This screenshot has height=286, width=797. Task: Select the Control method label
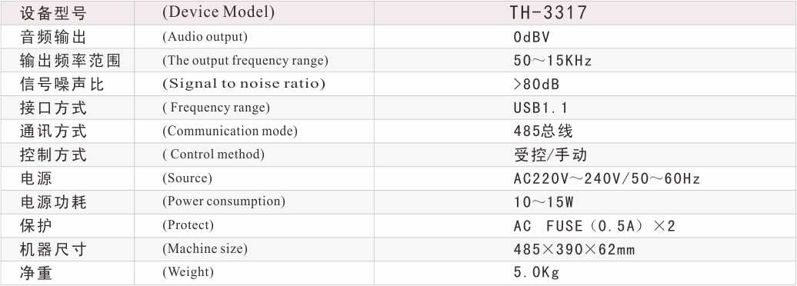click(x=214, y=155)
